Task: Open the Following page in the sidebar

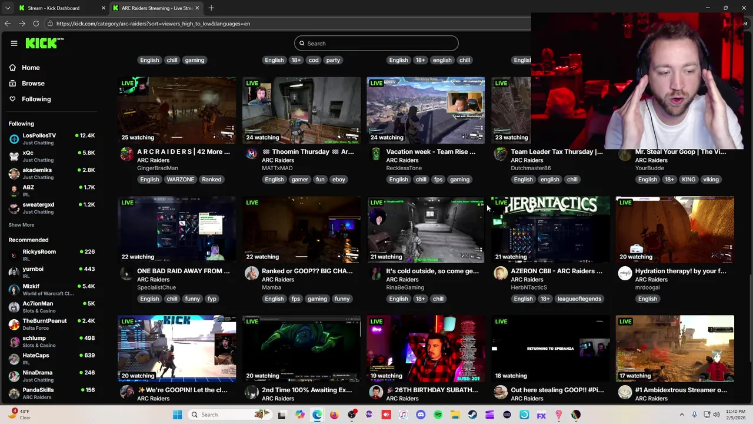Action: 36,99
